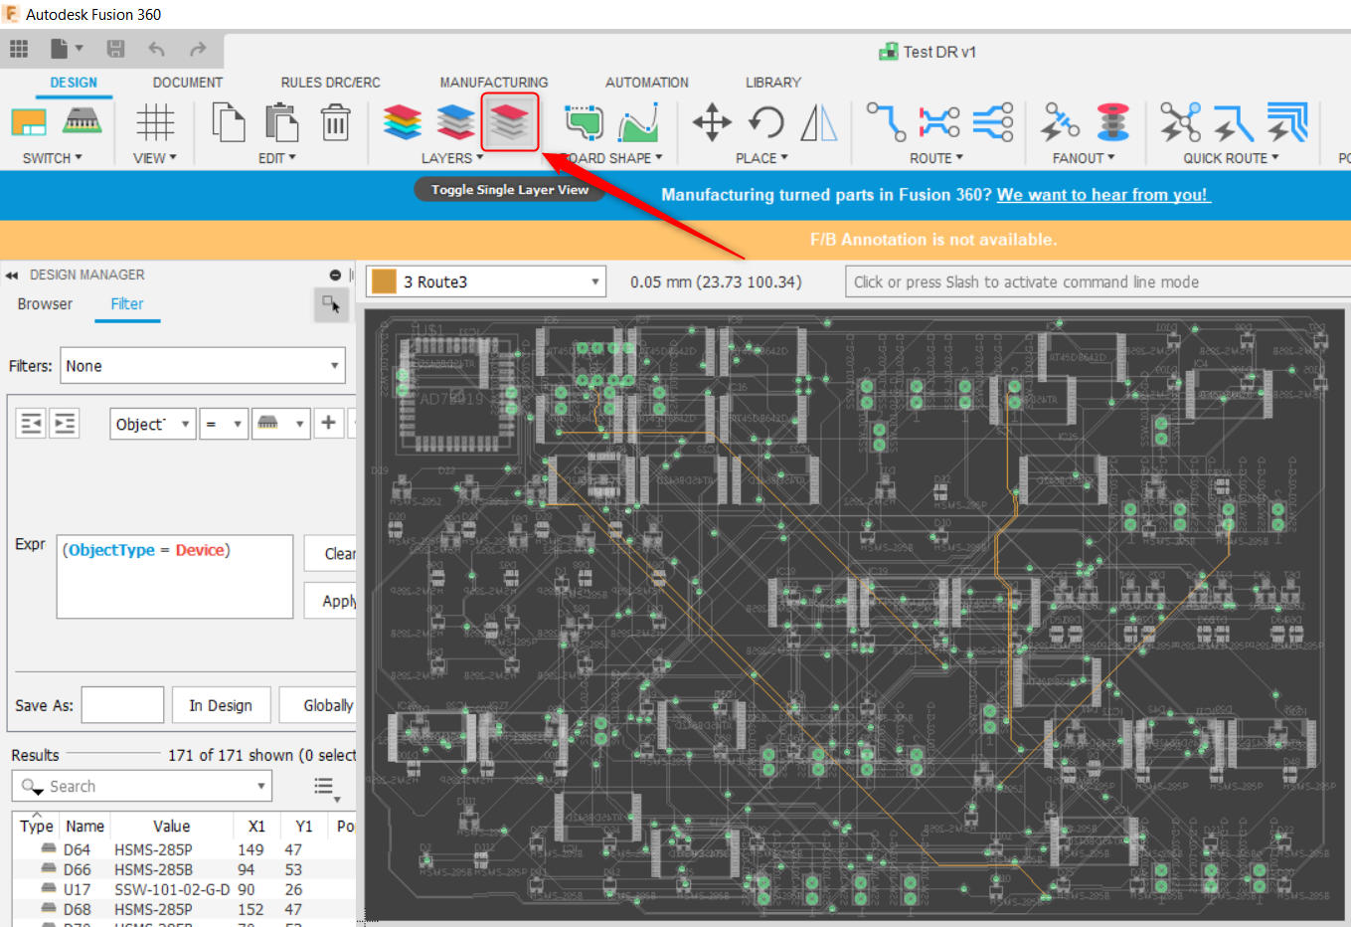Image resolution: width=1351 pixels, height=927 pixels.
Task: Switch to the MANUFACTURING tab
Action: (x=494, y=82)
